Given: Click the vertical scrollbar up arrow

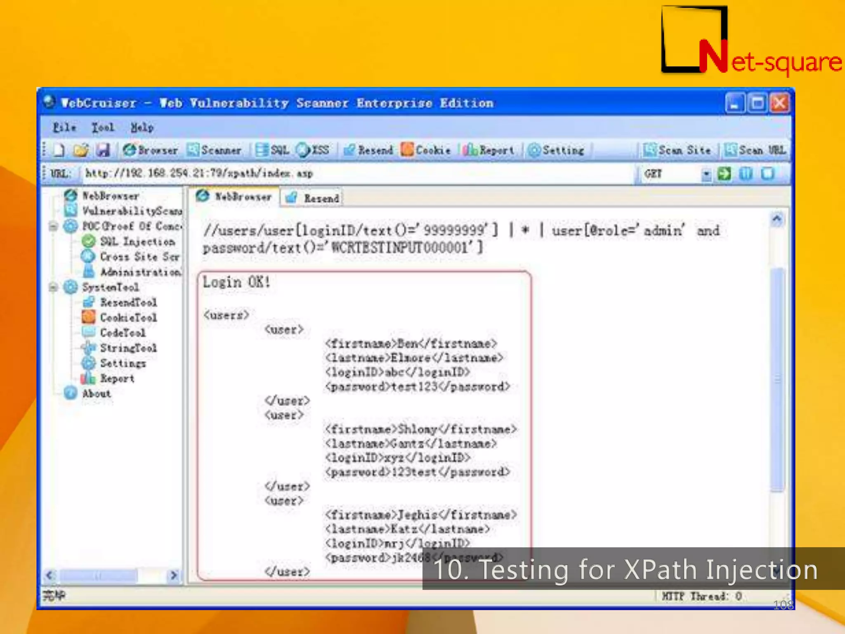Looking at the screenshot, I should pos(777,219).
